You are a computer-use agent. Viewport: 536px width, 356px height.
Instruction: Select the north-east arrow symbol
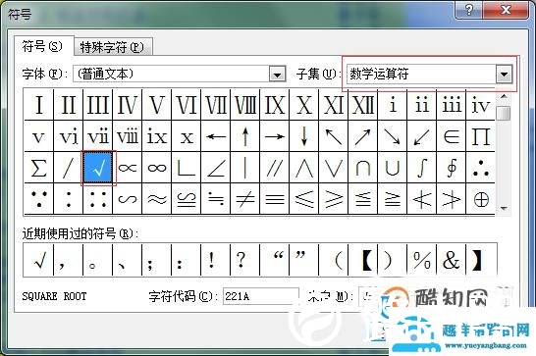click(362, 136)
